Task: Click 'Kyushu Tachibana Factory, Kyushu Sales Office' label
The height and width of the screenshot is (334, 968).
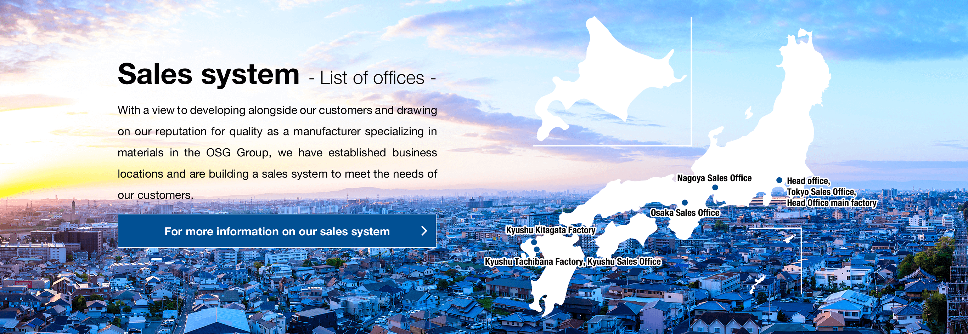Action: [x=573, y=261]
